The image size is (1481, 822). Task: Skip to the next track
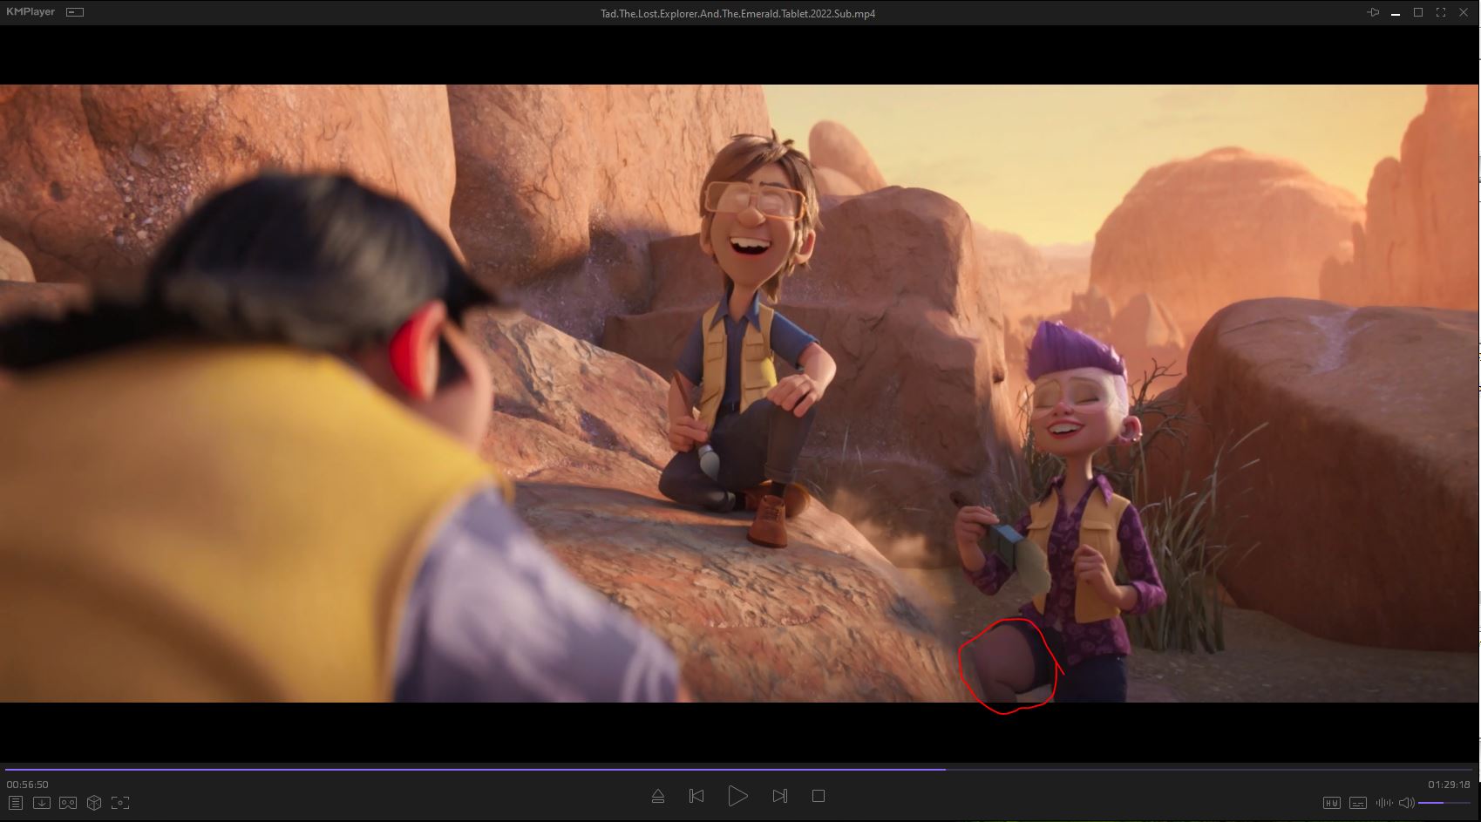(x=779, y=796)
